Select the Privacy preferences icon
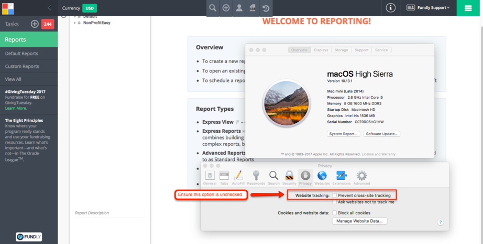Viewport: 483px width, 244px height. coord(305,178)
